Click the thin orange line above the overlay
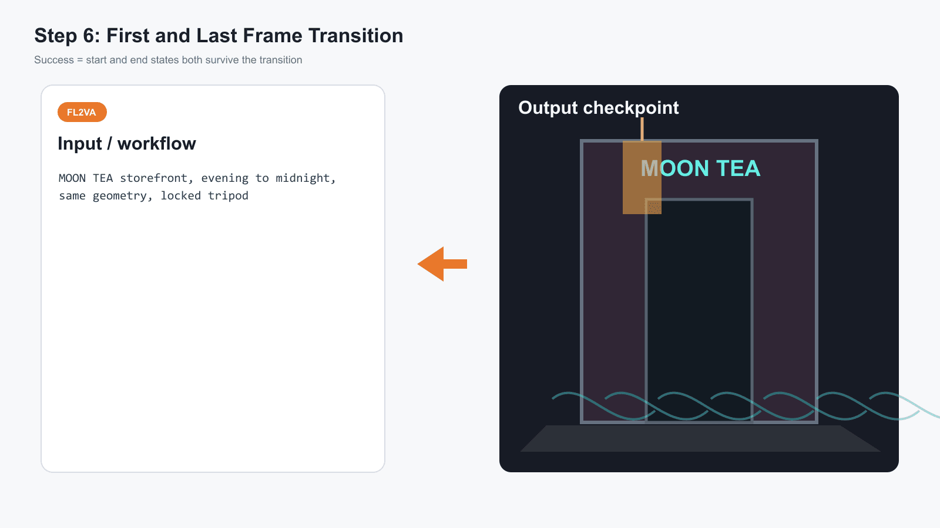Viewport: 940px width, 528px height. (x=642, y=129)
